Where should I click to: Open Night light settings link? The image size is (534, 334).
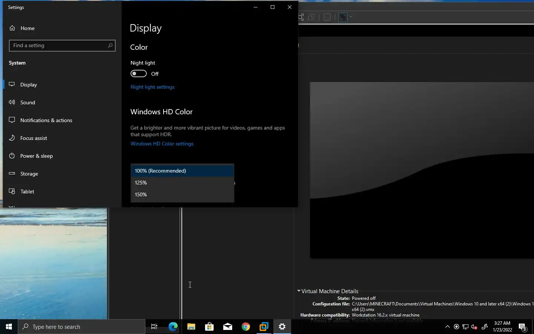(152, 87)
